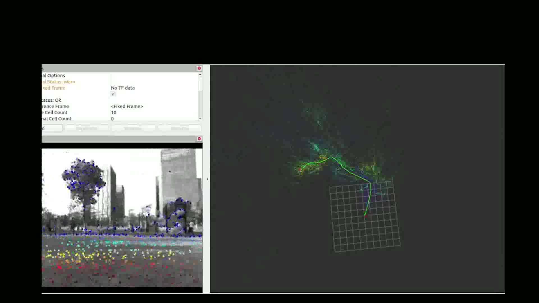The image size is (539, 303).
Task: Select the Status: Ok row
Action: pos(51,100)
